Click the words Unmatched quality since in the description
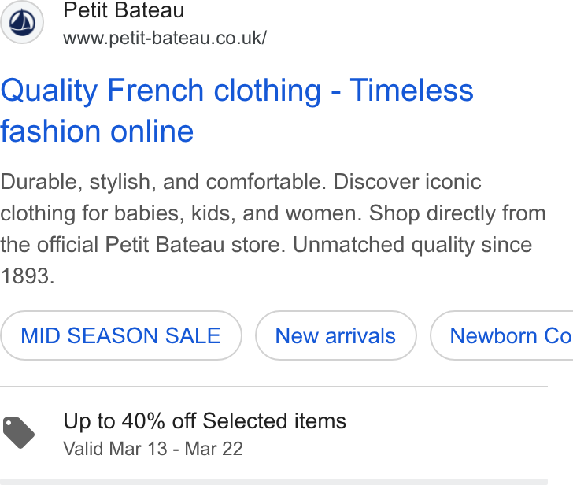Screen dimensions: 573x485 click(x=412, y=245)
